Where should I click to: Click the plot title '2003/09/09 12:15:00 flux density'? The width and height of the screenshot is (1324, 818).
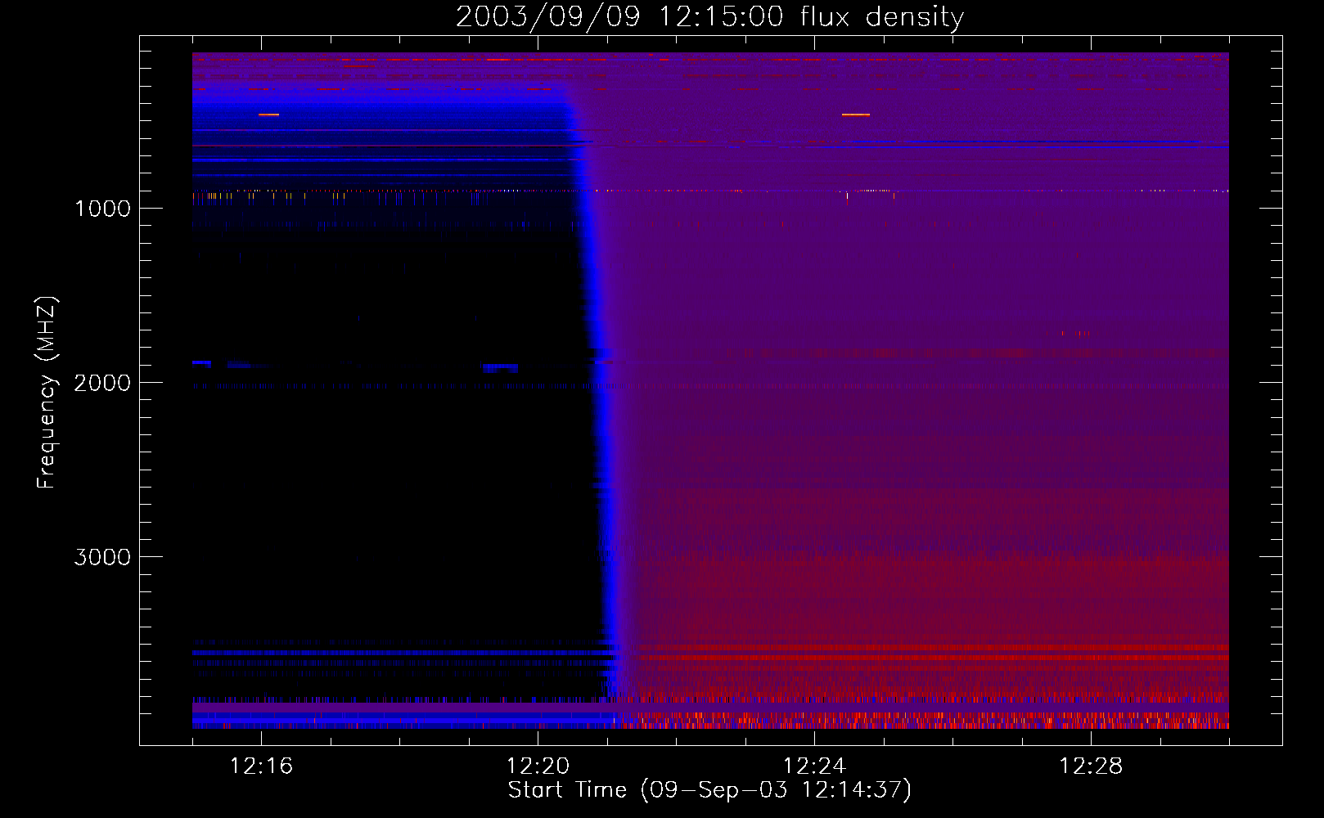coord(709,17)
